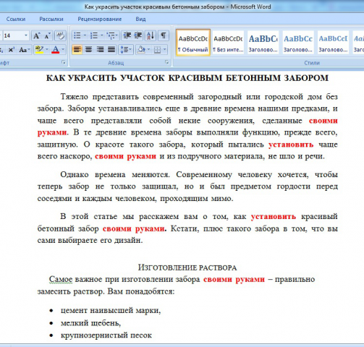
Task: Toggle paragraph marks ¶ display
Action: [x=164, y=35]
